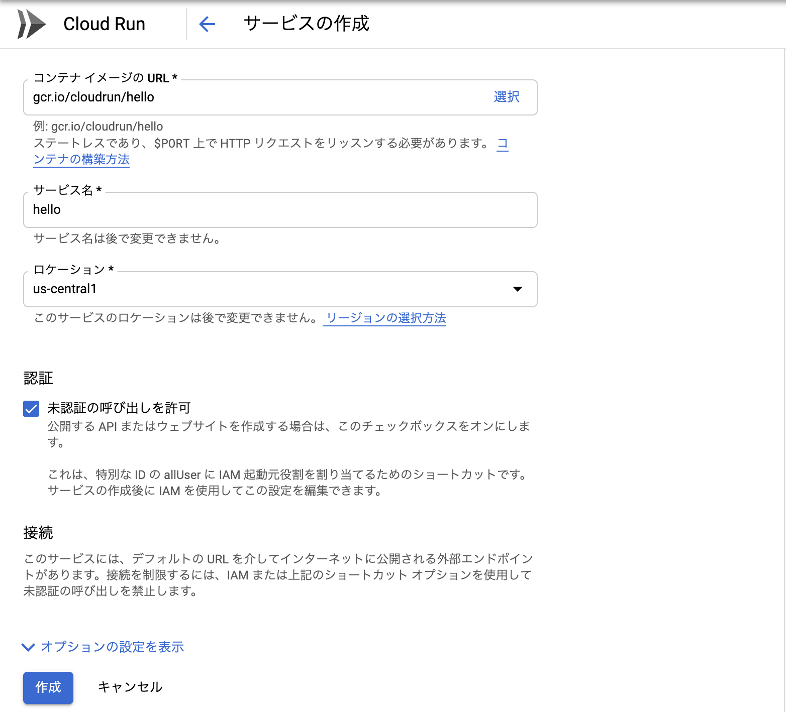Click the Cloud Run logo icon

[x=31, y=24]
